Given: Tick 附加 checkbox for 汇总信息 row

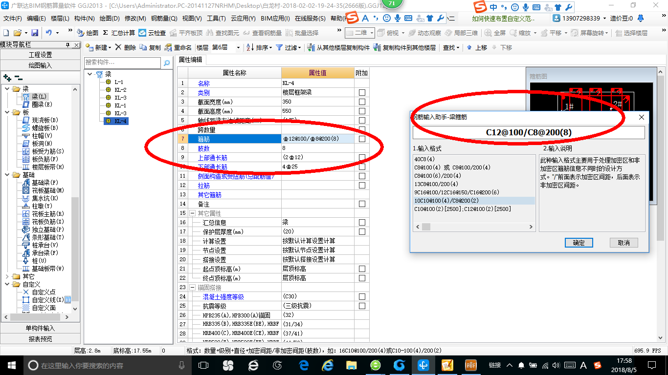Looking at the screenshot, I should pyautogui.click(x=362, y=223).
